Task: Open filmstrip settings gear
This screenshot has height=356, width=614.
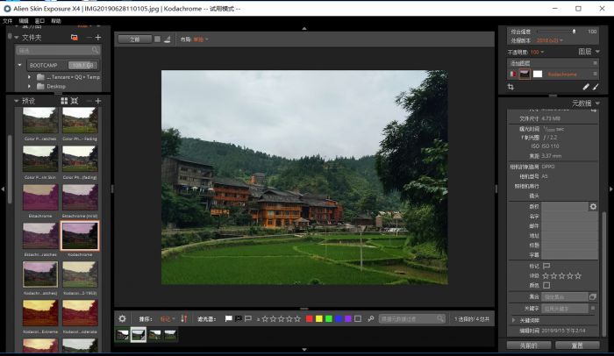Action: pos(122,318)
